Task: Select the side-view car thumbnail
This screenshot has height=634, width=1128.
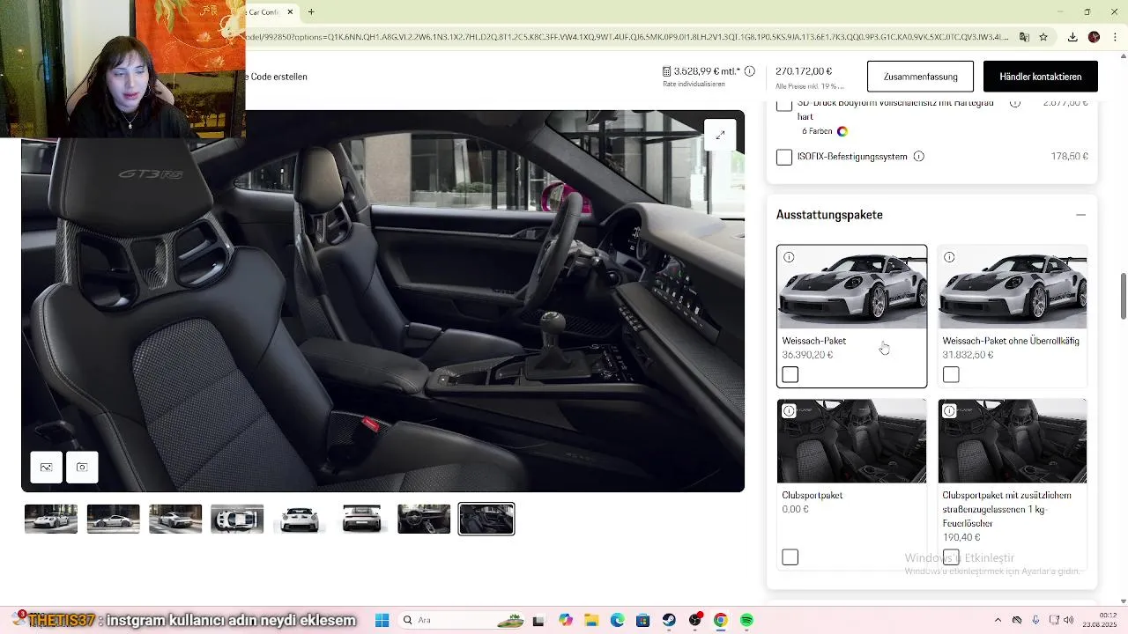Action: [x=113, y=519]
